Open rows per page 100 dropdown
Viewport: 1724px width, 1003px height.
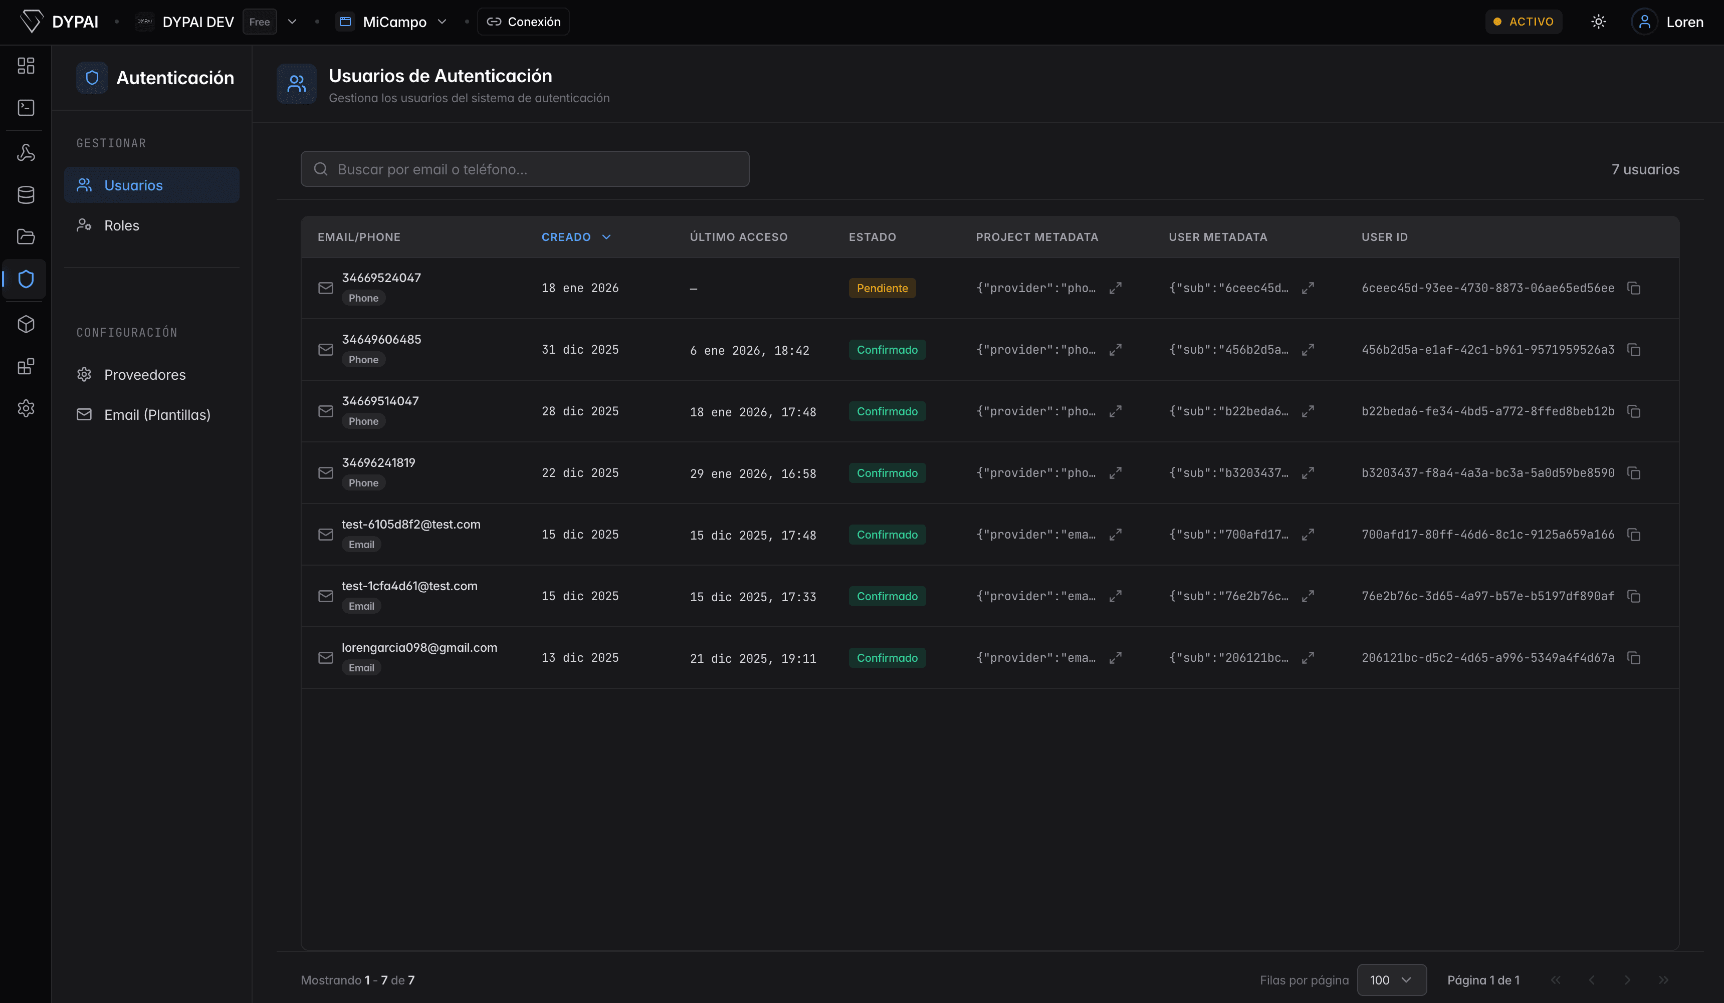[x=1392, y=980]
